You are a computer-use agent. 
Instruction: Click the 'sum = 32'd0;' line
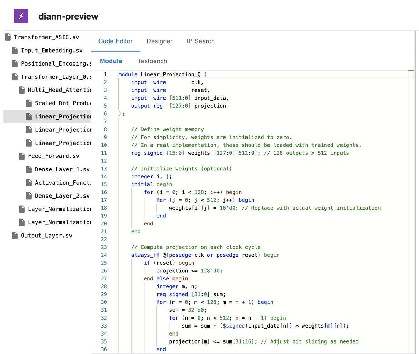(188, 310)
